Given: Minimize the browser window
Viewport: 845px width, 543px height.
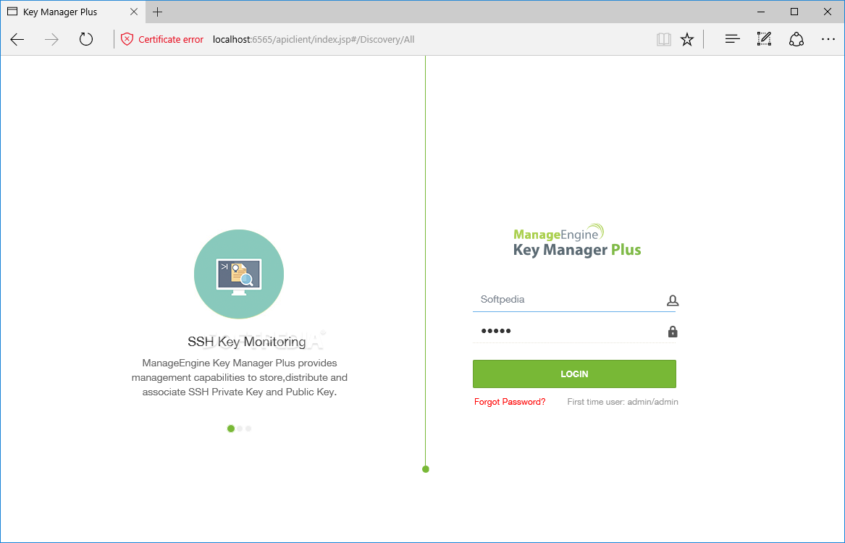Looking at the screenshot, I should click(761, 12).
